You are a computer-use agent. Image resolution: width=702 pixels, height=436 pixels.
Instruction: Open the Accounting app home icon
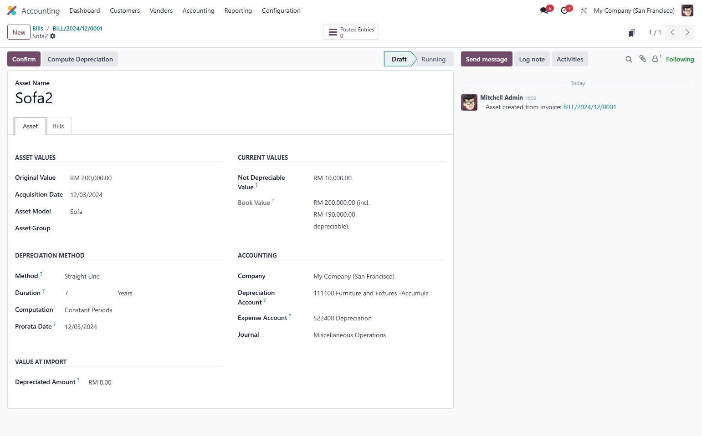(12, 10)
